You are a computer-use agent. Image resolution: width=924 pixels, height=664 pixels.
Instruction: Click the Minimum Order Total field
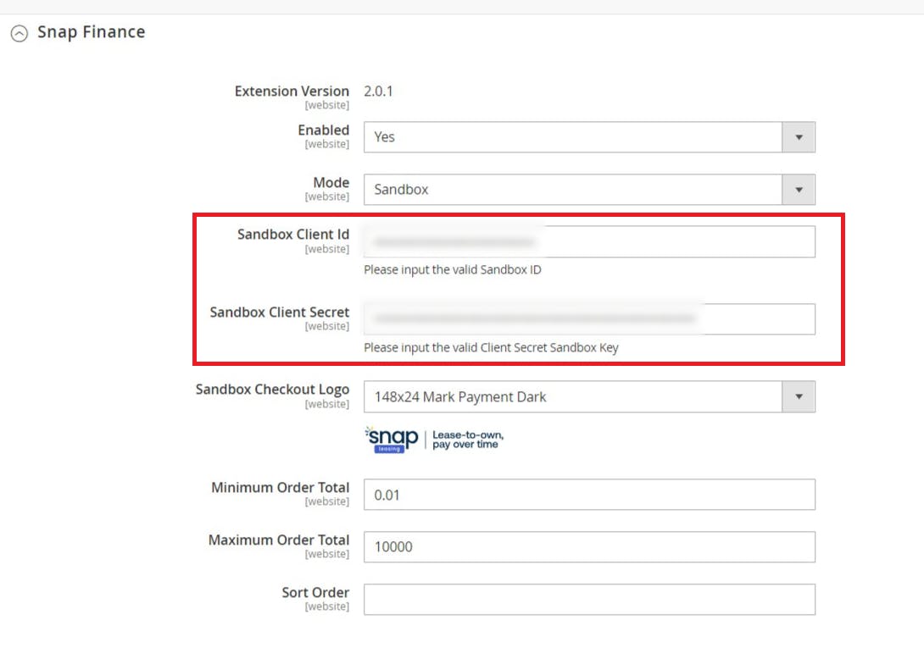(x=589, y=495)
